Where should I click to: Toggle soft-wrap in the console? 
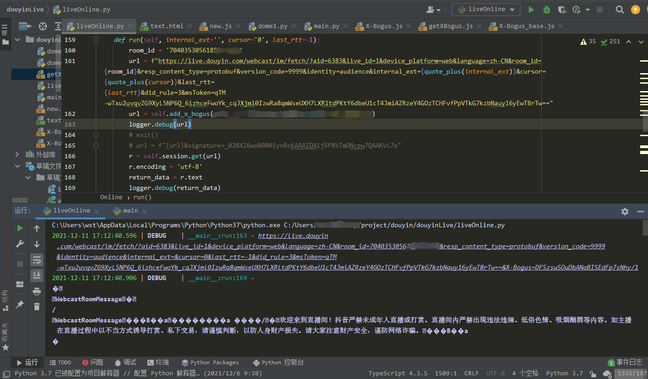[37, 260]
